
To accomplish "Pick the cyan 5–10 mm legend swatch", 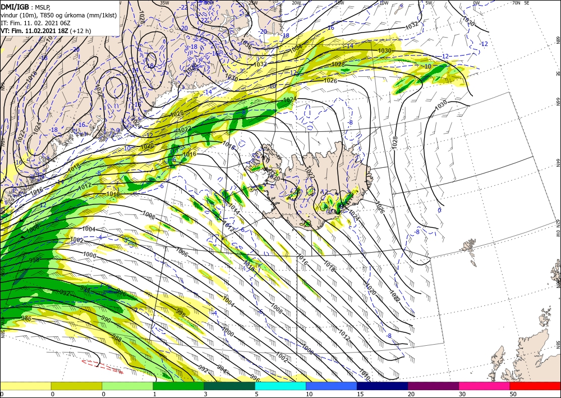I will 280,386.
